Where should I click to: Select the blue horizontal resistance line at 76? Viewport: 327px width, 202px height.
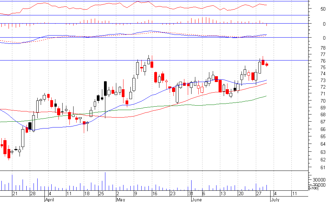pos(154,60)
